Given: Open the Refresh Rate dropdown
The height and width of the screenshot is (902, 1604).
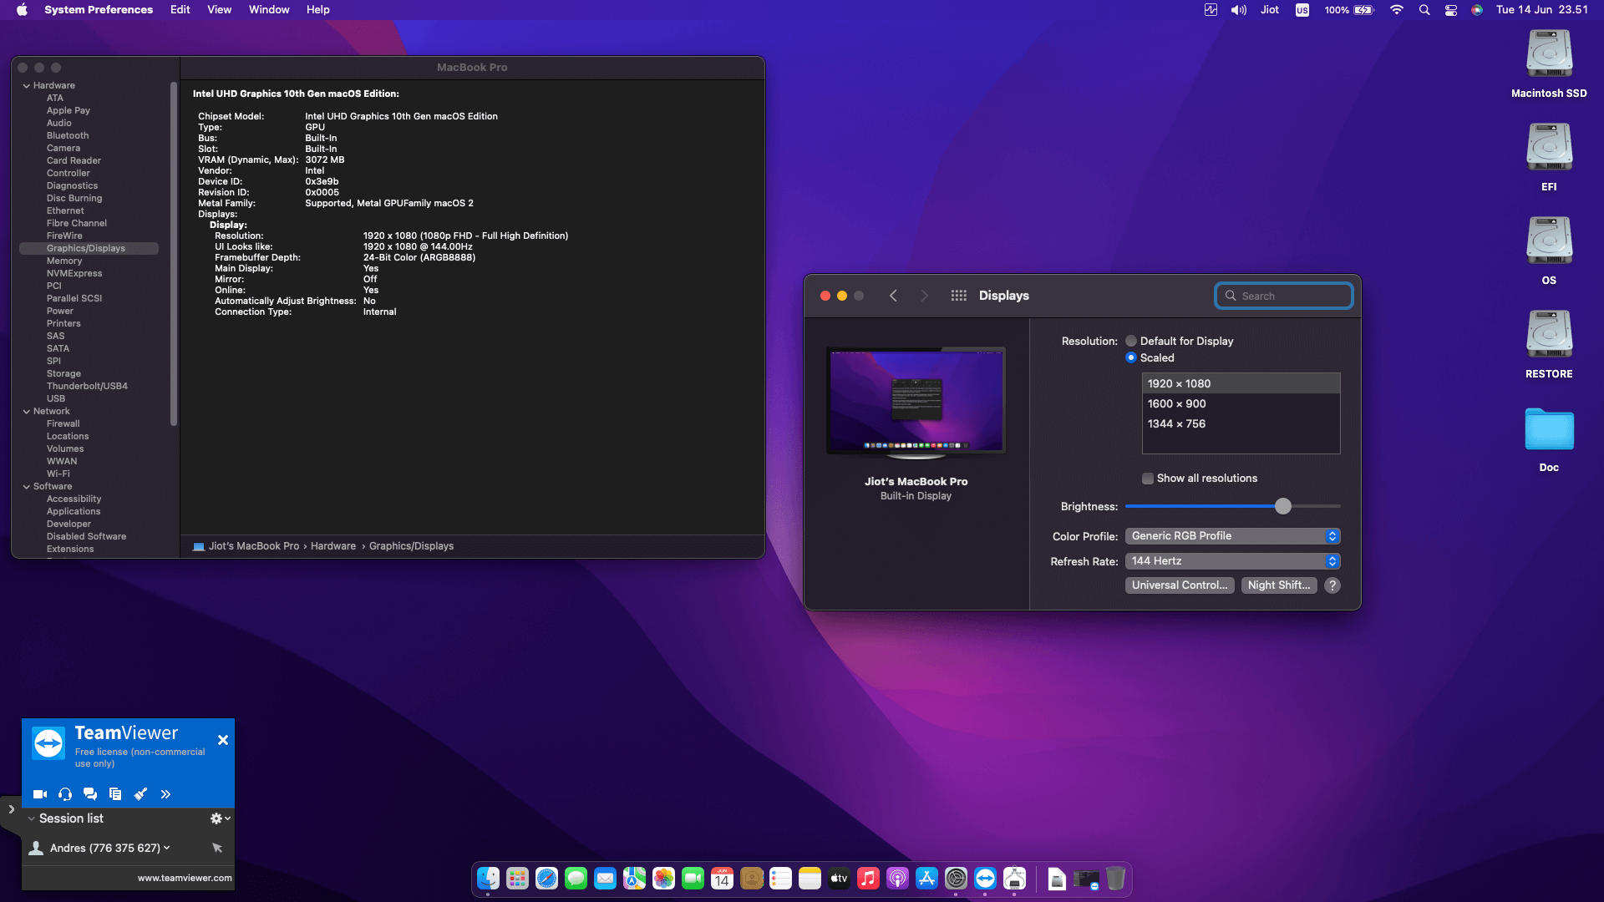Looking at the screenshot, I should pos(1333,560).
